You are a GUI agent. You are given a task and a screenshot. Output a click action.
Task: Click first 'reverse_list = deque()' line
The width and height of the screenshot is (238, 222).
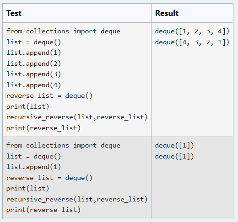click(49, 96)
